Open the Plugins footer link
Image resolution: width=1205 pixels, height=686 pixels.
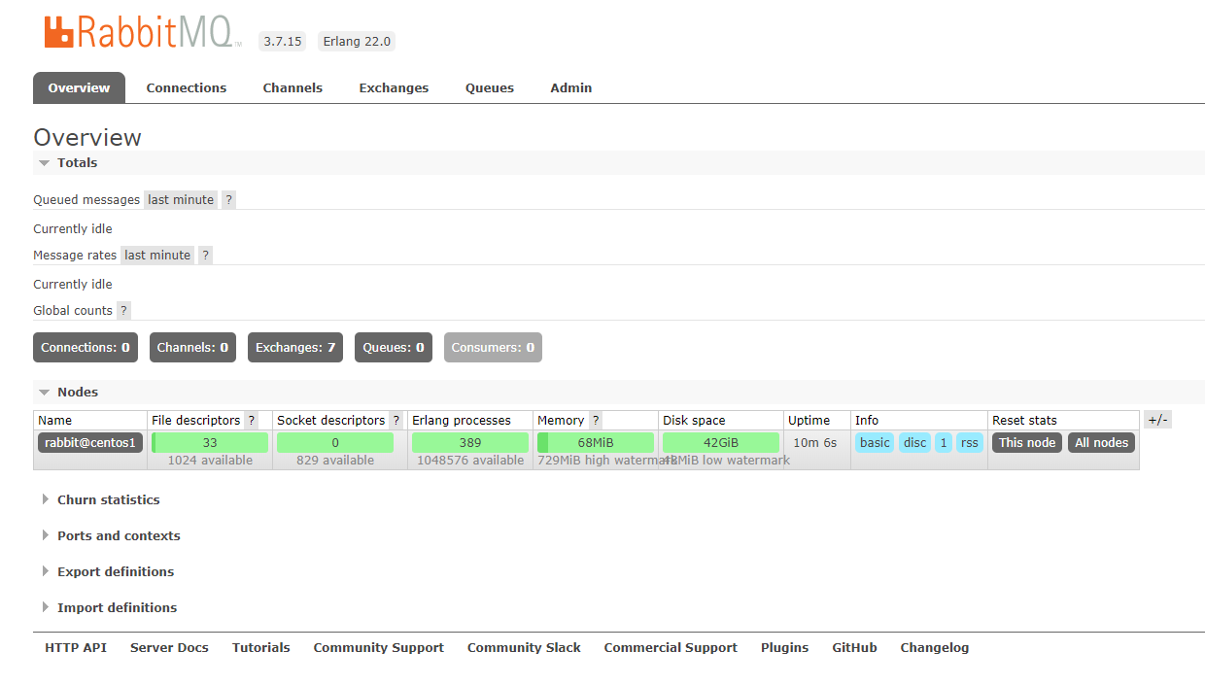coord(784,647)
